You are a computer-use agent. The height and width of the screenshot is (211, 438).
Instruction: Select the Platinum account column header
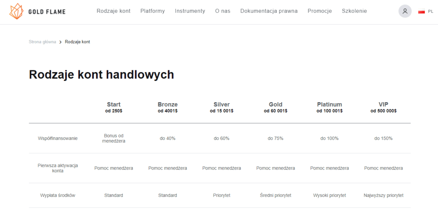(x=330, y=107)
